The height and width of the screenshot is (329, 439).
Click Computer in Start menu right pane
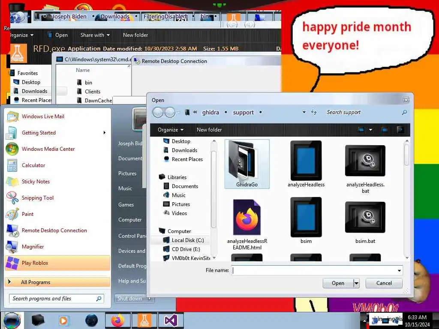click(x=129, y=220)
